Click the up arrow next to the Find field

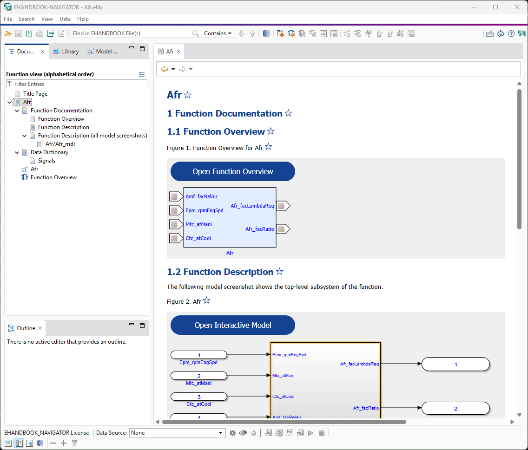(x=252, y=33)
